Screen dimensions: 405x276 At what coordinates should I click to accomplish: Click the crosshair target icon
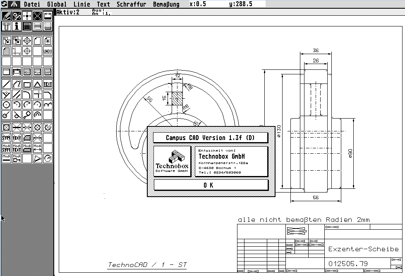27,51
